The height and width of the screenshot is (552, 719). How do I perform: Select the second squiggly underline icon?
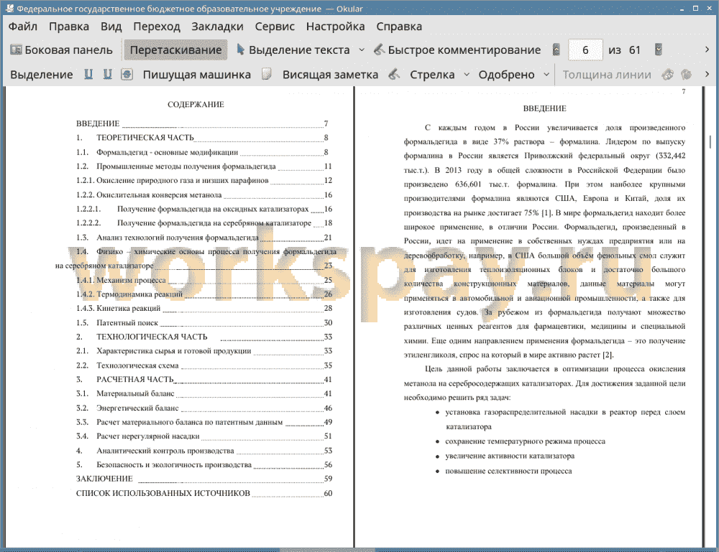click(107, 75)
